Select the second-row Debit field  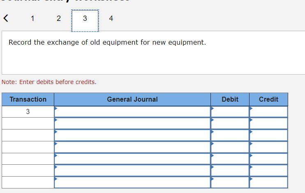pos(230,123)
